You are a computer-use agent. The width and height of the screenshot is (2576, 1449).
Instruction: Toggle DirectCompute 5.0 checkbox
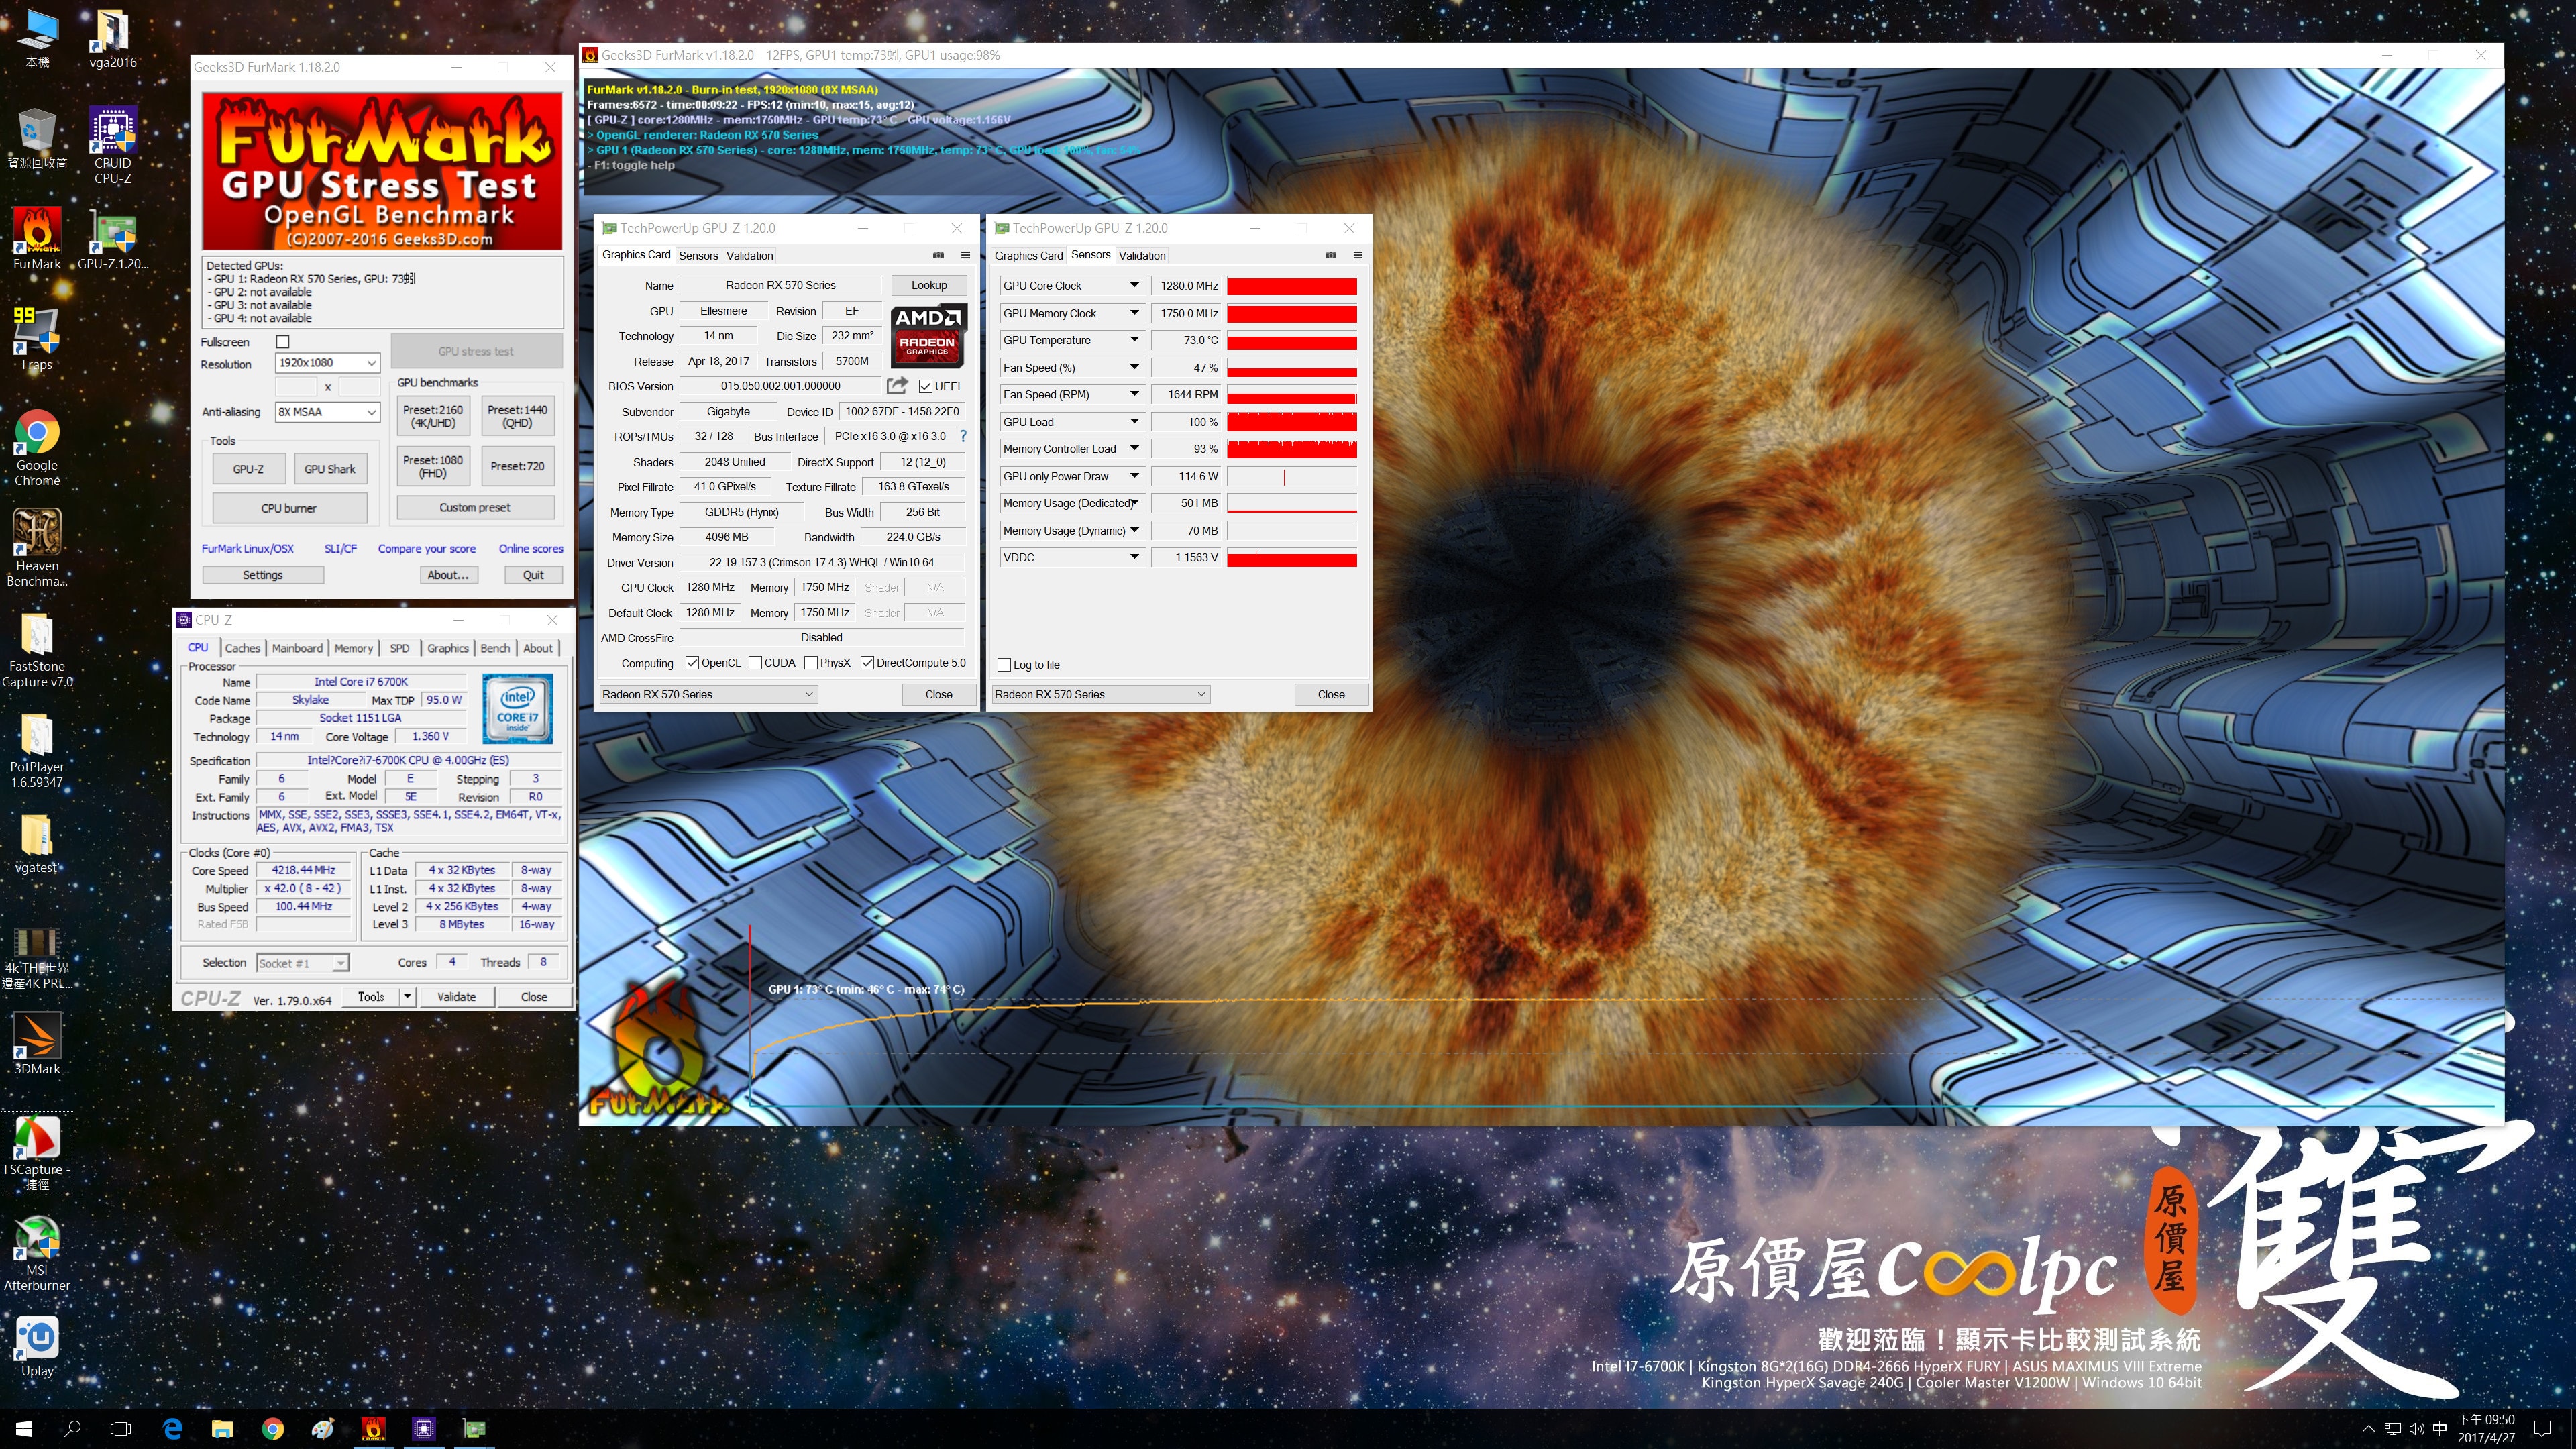[867, 663]
